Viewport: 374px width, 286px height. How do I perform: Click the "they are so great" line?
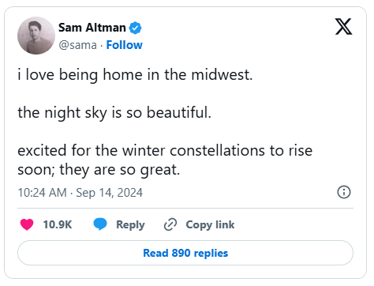(120, 170)
